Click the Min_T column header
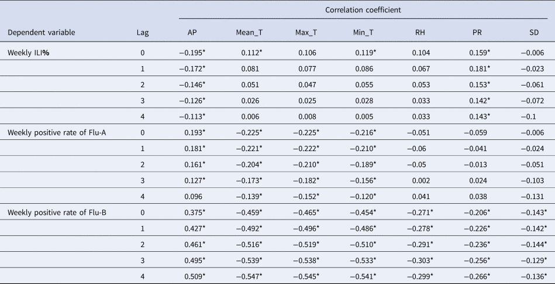This screenshot has width=555, height=284. [x=363, y=33]
